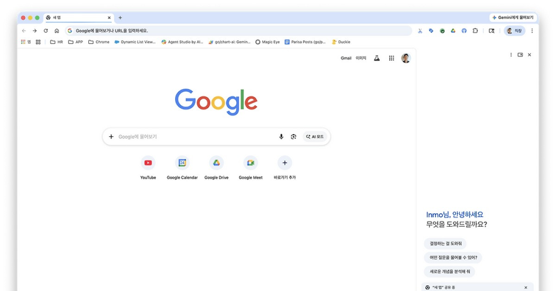Open Duckie bookmark

tap(341, 42)
